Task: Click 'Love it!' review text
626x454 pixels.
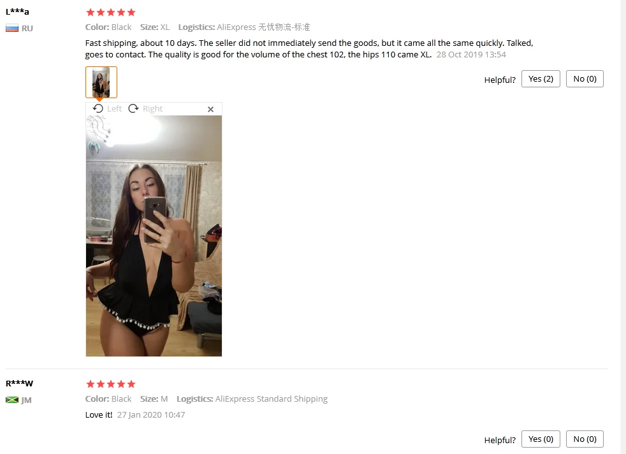Action: coord(99,415)
